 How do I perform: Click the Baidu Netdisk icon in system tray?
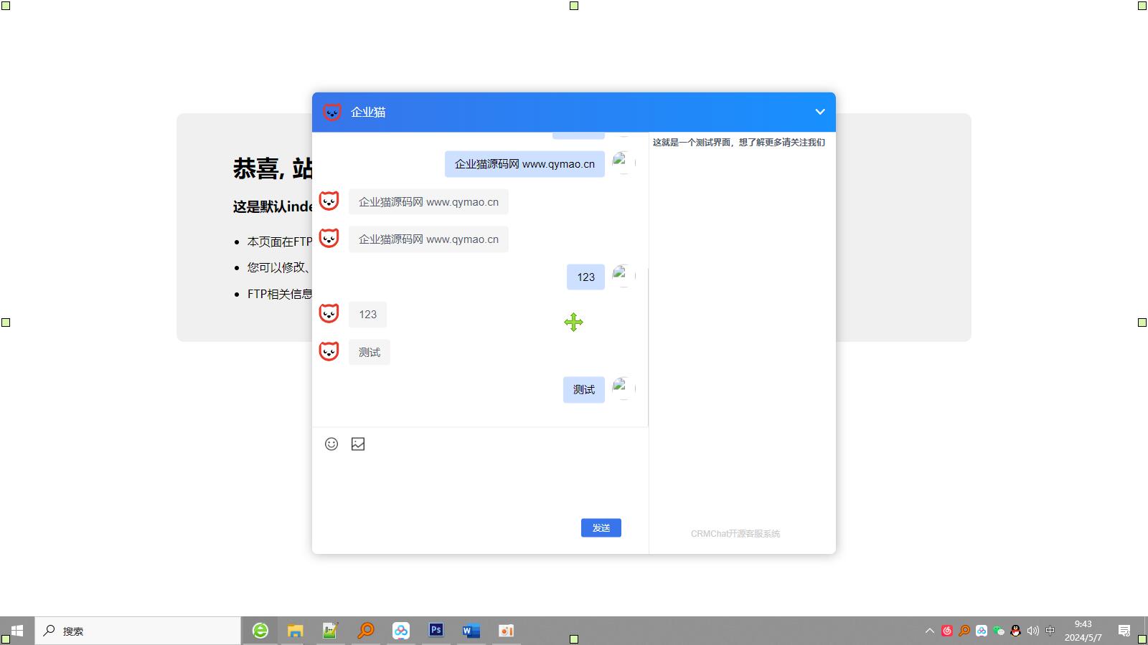982,631
